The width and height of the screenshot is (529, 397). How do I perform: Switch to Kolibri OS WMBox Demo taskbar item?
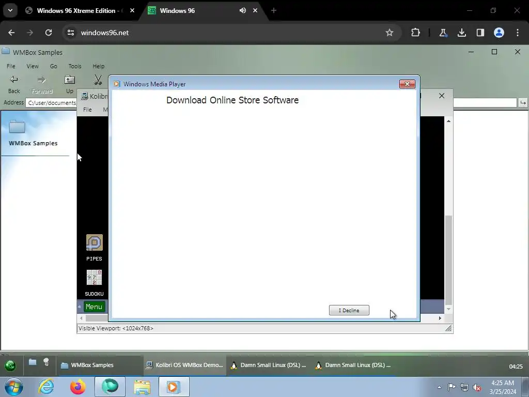click(184, 365)
